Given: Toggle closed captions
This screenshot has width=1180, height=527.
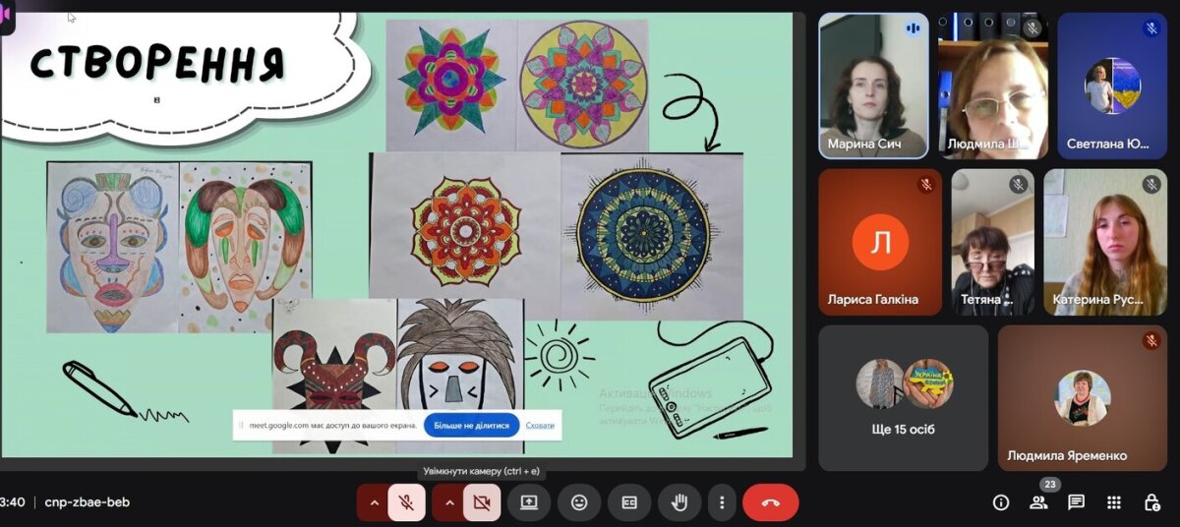Looking at the screenshot, I should pos(629,502).
